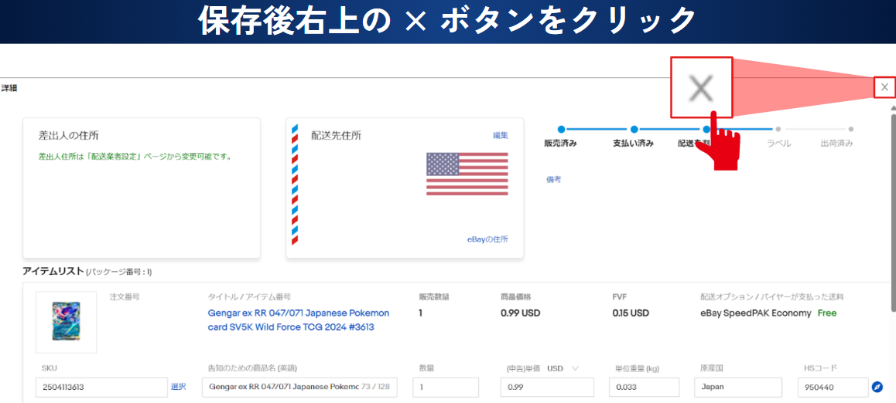Click the 支払い済み step dot in progress tracker
The image size is (896, 403).
634,130
